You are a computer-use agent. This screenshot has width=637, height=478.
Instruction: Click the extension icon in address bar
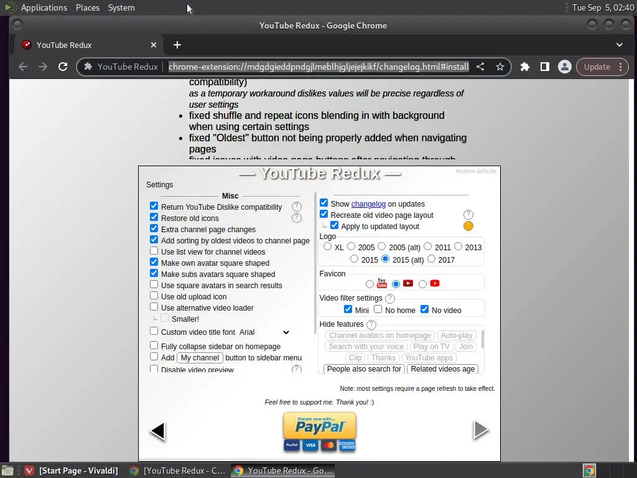tap(88, 67)
